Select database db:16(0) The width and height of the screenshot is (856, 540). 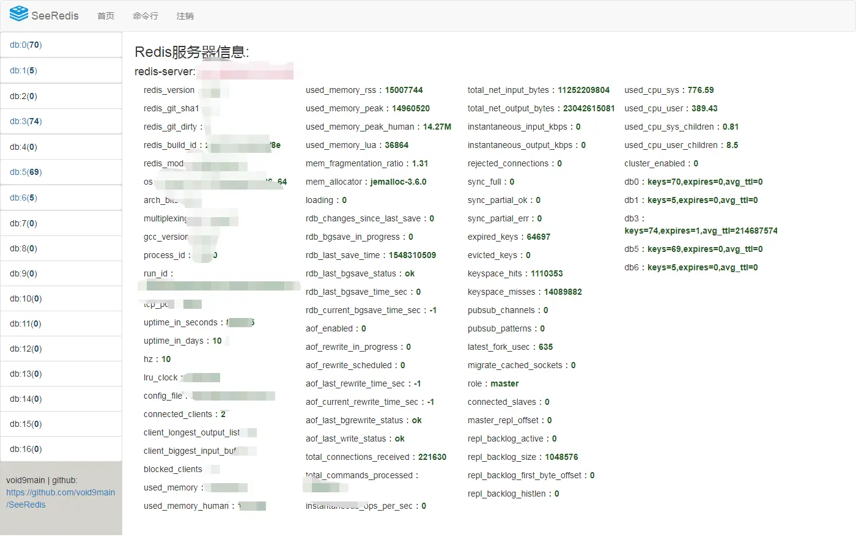click(x=61, y=449)
